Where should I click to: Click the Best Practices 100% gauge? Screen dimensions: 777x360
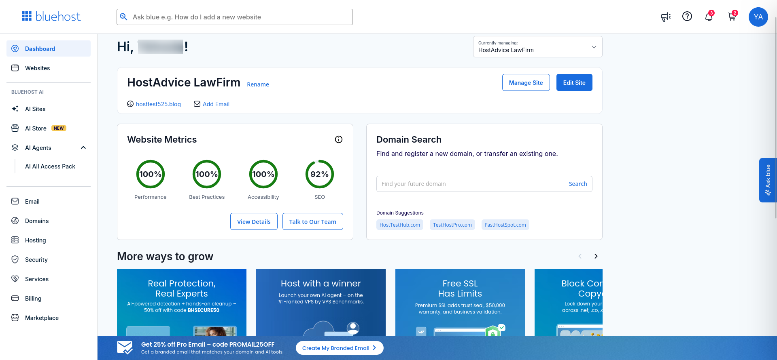(x=207, y=174)
